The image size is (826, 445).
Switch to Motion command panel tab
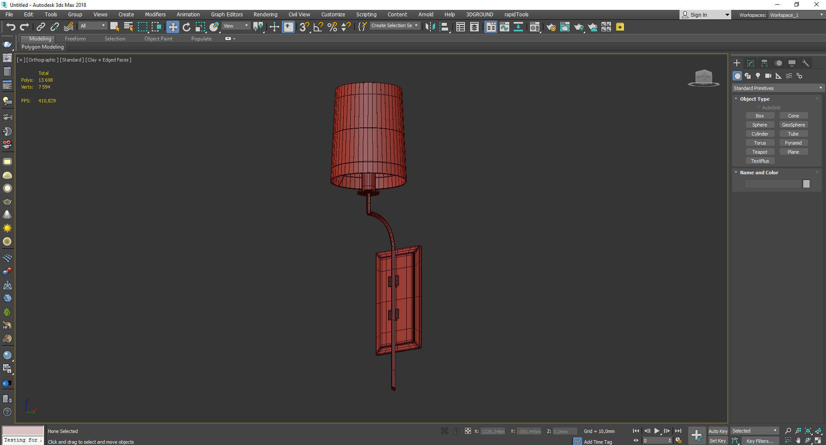click(x=778, y=63)
